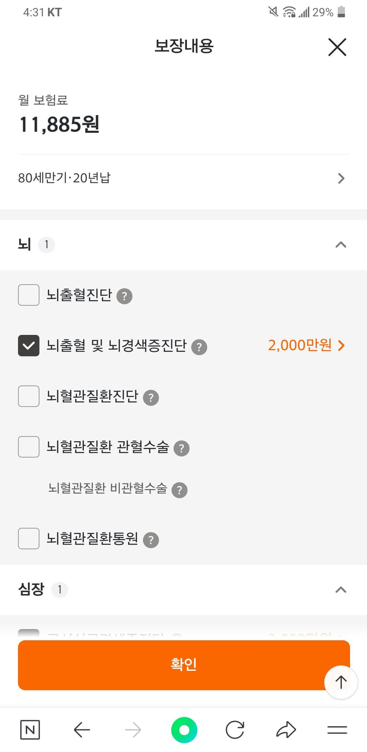Tap help icon beside 뇌혈관질환진단

151,398
